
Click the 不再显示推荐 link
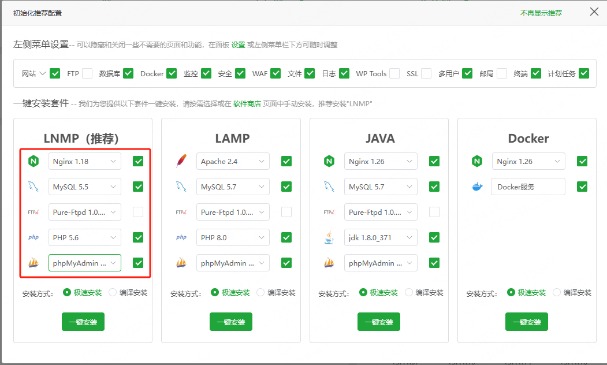pos(541,12)
